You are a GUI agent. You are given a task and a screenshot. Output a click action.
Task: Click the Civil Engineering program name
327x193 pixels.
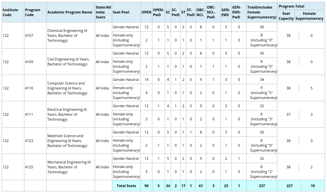(x=68, y=62)
